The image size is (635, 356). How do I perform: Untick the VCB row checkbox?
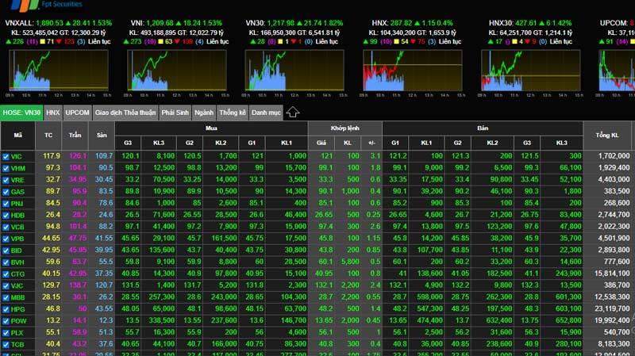click(x=6, y=225)
